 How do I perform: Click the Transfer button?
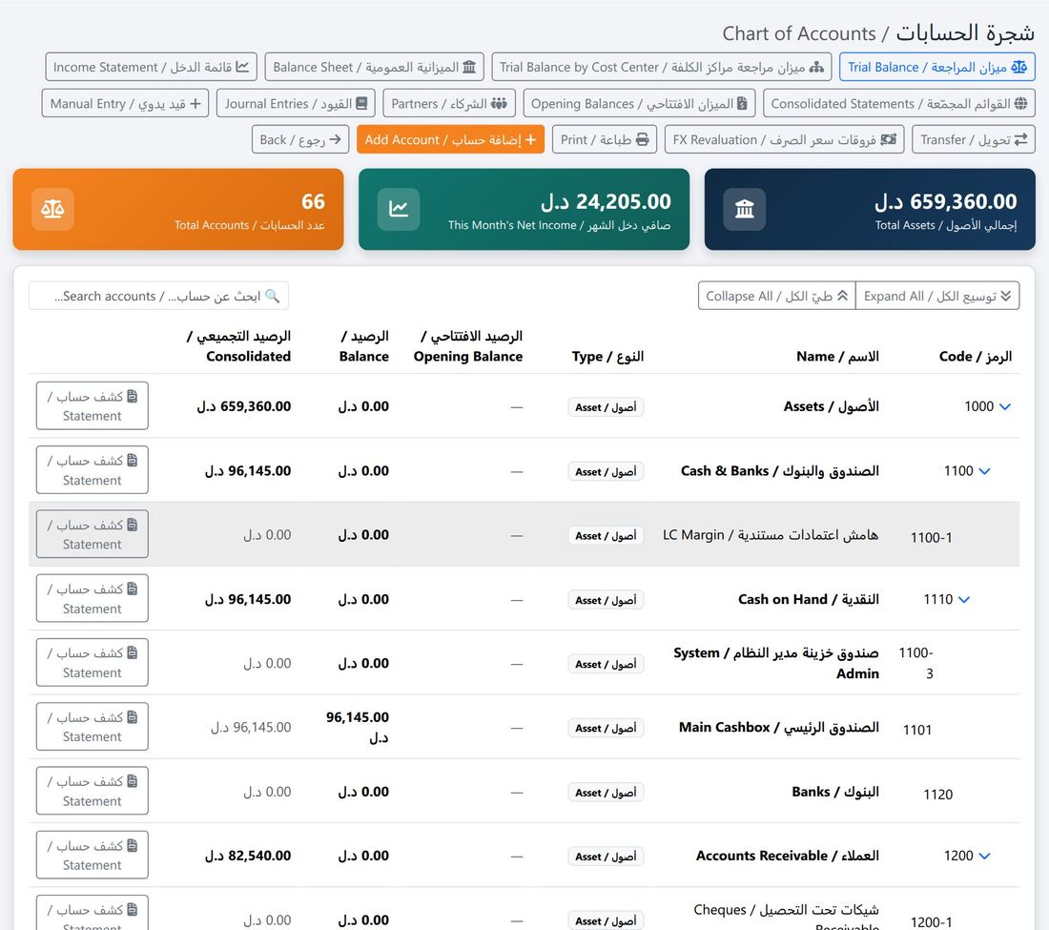974,140
